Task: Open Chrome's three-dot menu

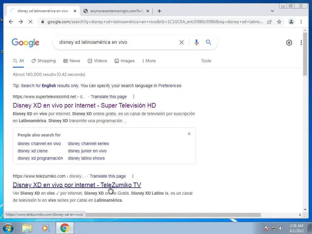Action: click(x=301, y=22)
